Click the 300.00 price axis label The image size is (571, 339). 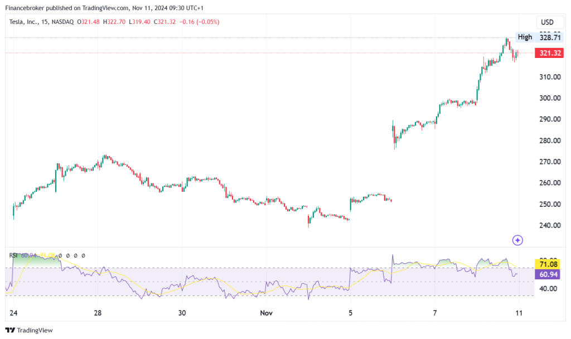550,98
